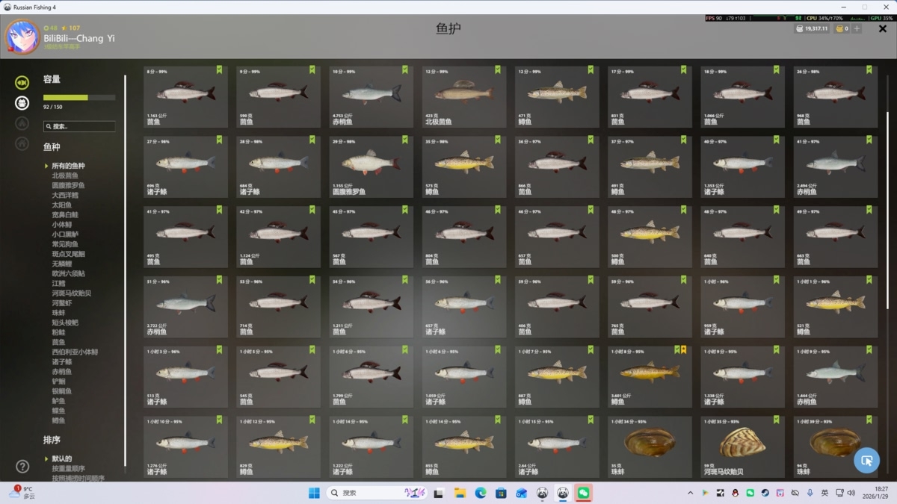The image size is (897, 504).
Task: Click the blue floating pointer button
Action: [x=866, y=460]
